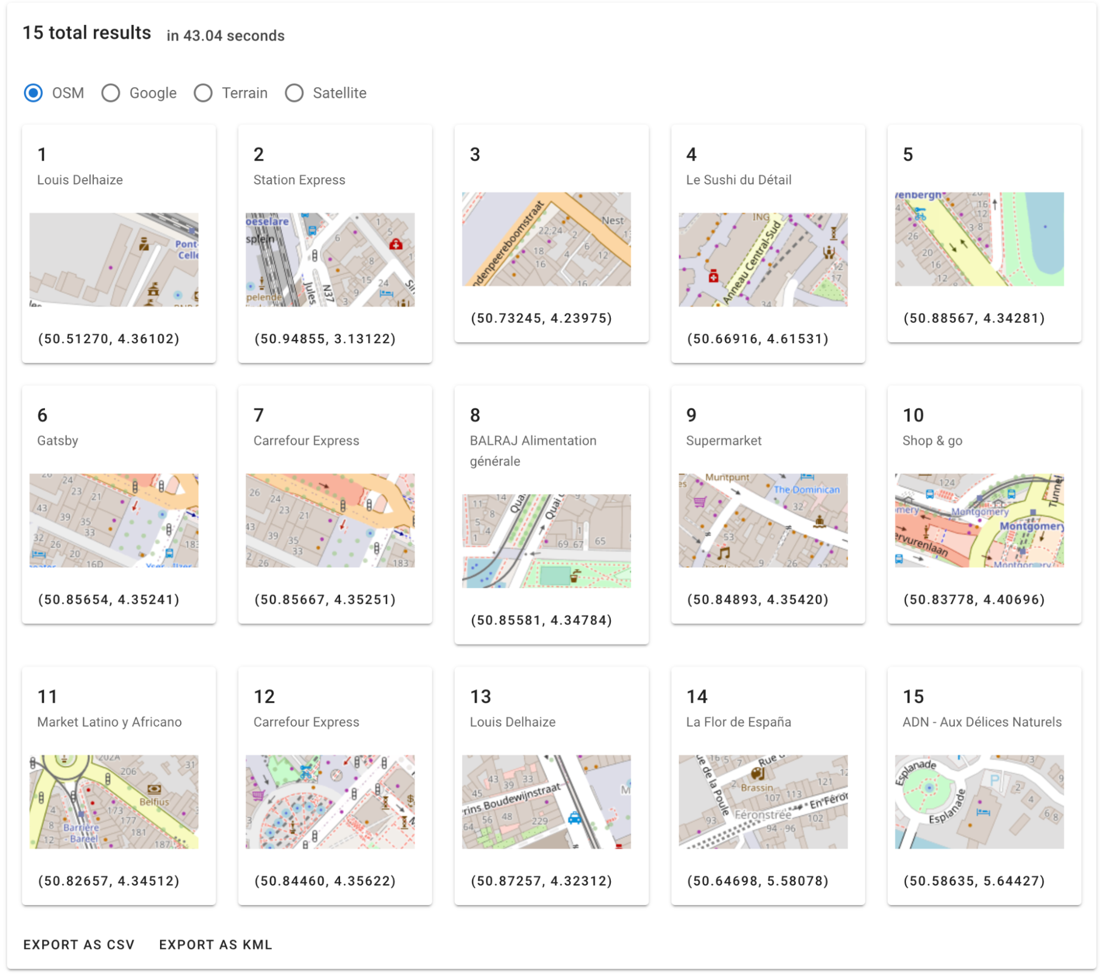Image resolution: width=1111 pixels, height=975 pixels.
Task: Click the blue taxi icon in result 13 map
Action: click(x=575, y=818)
